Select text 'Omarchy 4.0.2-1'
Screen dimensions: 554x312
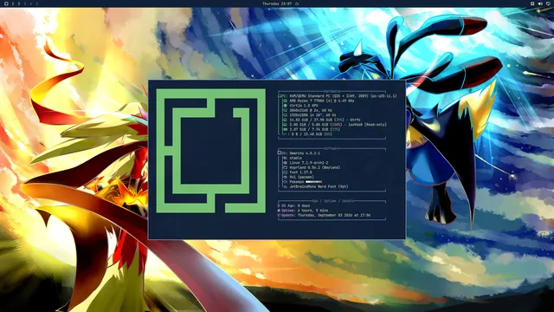coord(305,153)
